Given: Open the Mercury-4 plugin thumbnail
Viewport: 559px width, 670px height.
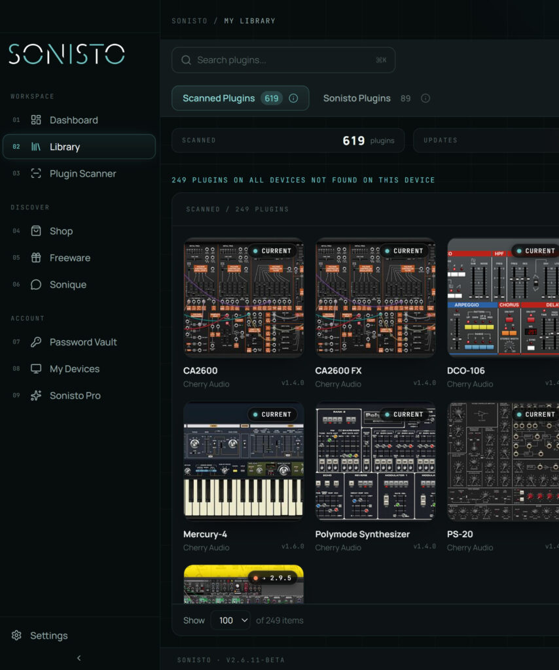Looking at the screenshot, I should (243, 461).
